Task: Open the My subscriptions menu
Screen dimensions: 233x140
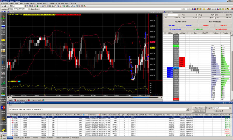Action: [x=42, y=3]
